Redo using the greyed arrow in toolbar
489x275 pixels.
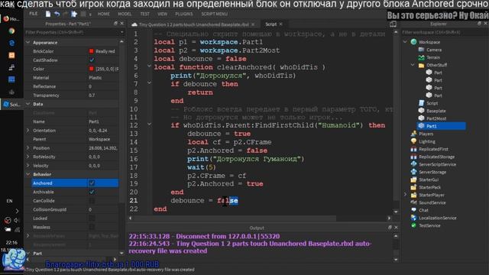pos(65,14)
